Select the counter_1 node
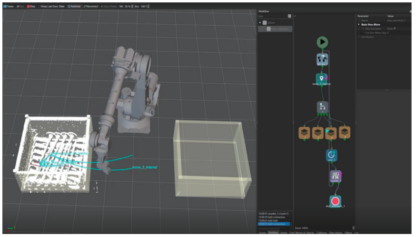This screenshot has width=416, height=237. tap(335, 177)
